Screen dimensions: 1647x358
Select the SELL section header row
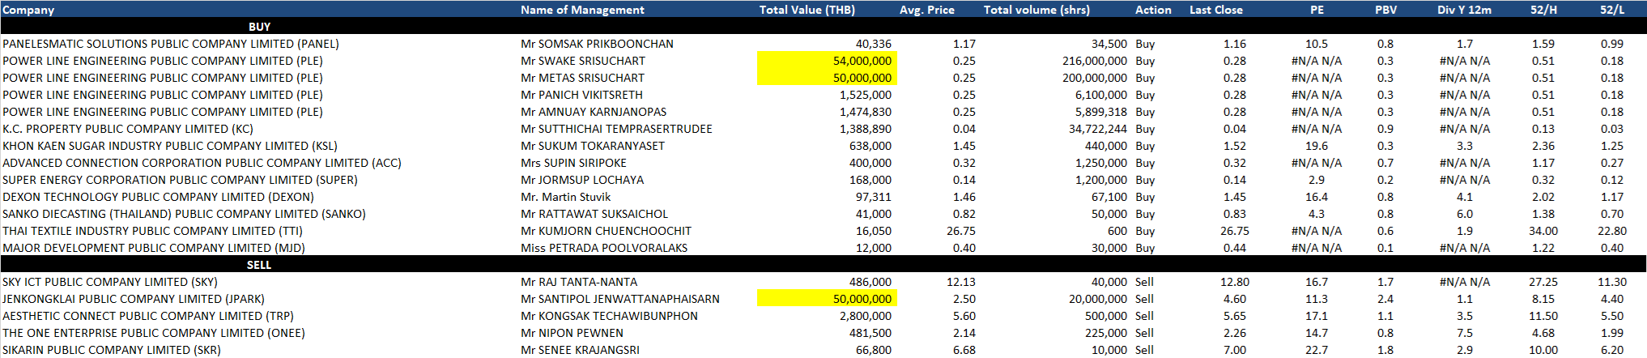pyautogui.click(x=259, y=265)
